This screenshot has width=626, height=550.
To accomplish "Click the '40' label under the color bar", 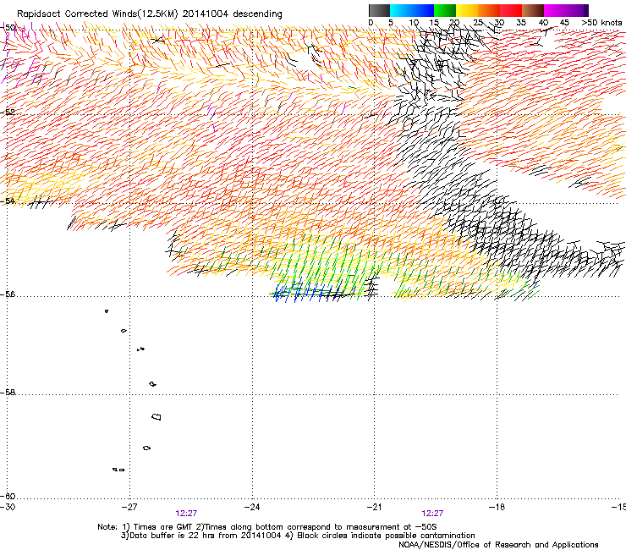I will point(543,23).
